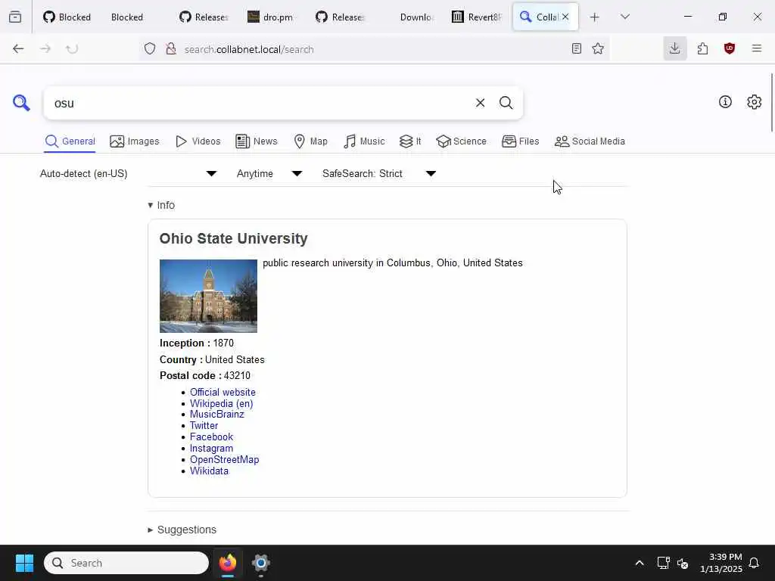
Task: Click the muted volume tray icon
Action: (x=683, y=563)
